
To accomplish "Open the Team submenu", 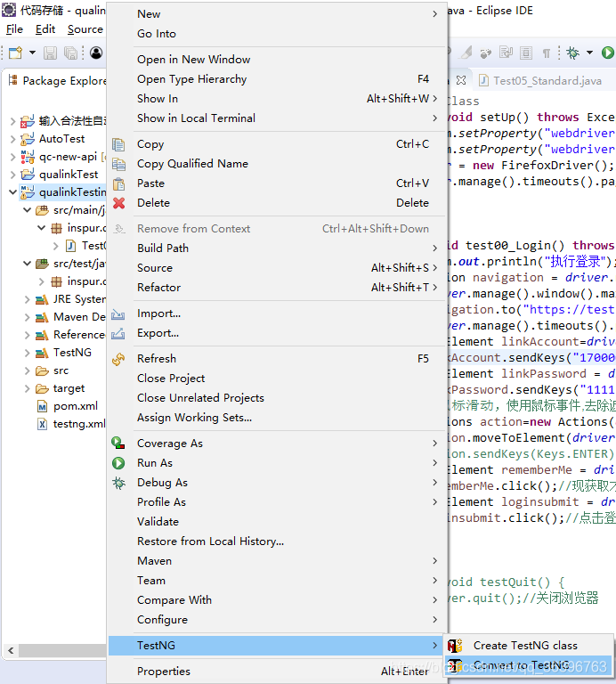I will pyautogui.click(x=276, y=581).
